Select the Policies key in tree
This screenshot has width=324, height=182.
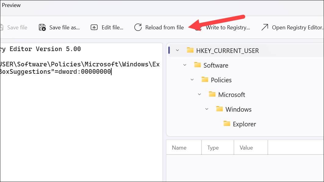[221, 80]
